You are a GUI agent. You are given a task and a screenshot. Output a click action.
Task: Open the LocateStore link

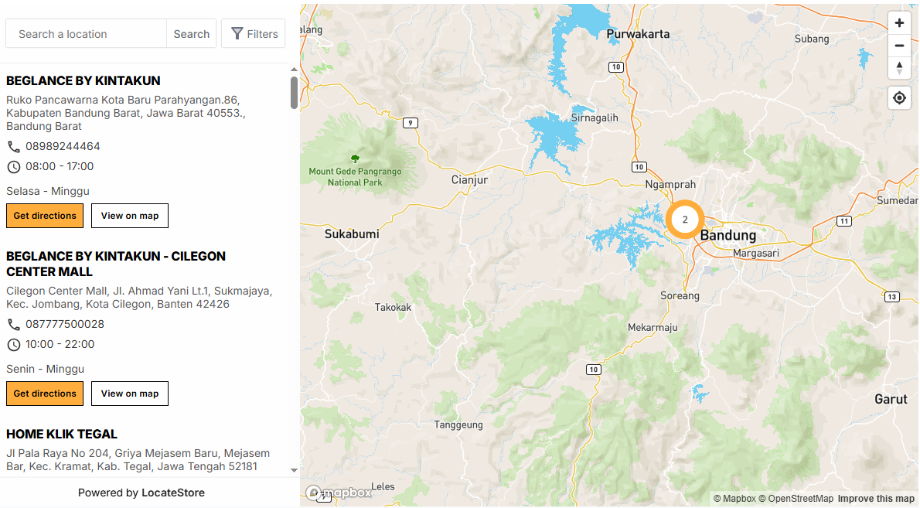(x=173, y=493)
